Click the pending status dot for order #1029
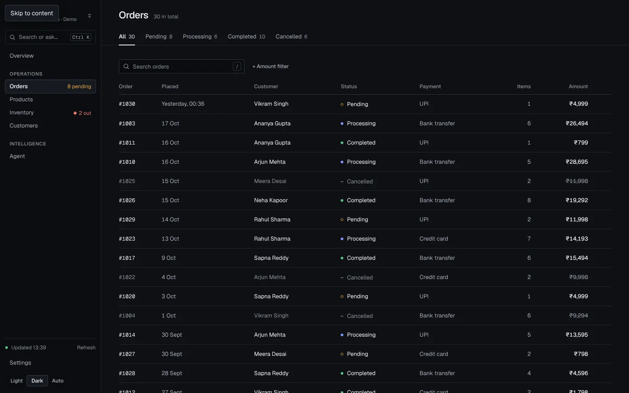 (342, 220)
